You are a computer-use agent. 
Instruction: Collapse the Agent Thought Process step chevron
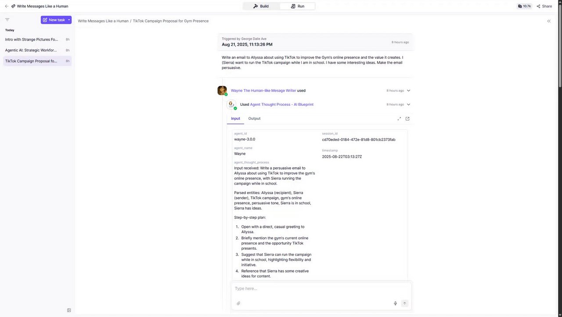408,104
